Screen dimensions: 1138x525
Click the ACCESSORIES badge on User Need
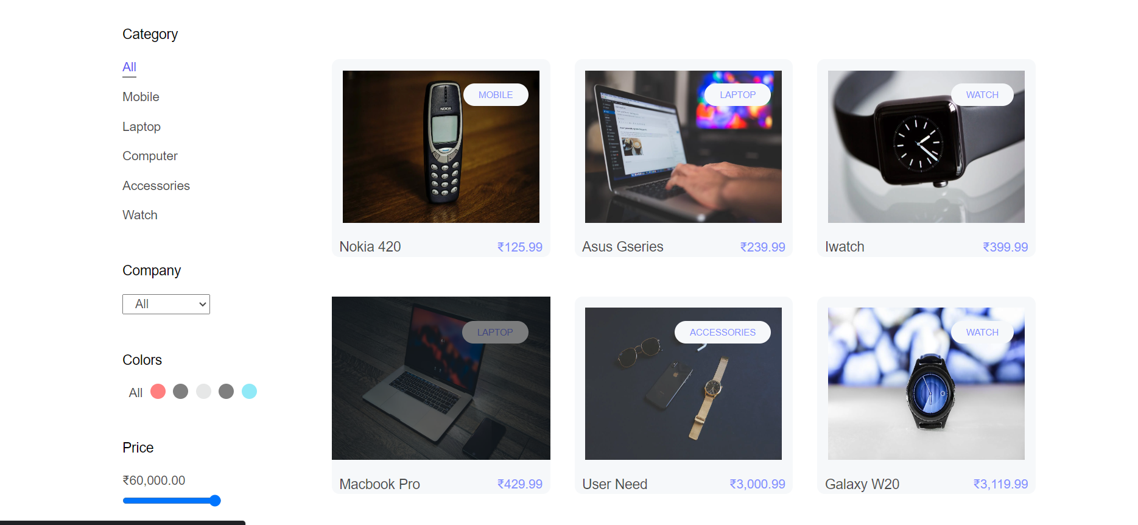[x=722, y=333]
